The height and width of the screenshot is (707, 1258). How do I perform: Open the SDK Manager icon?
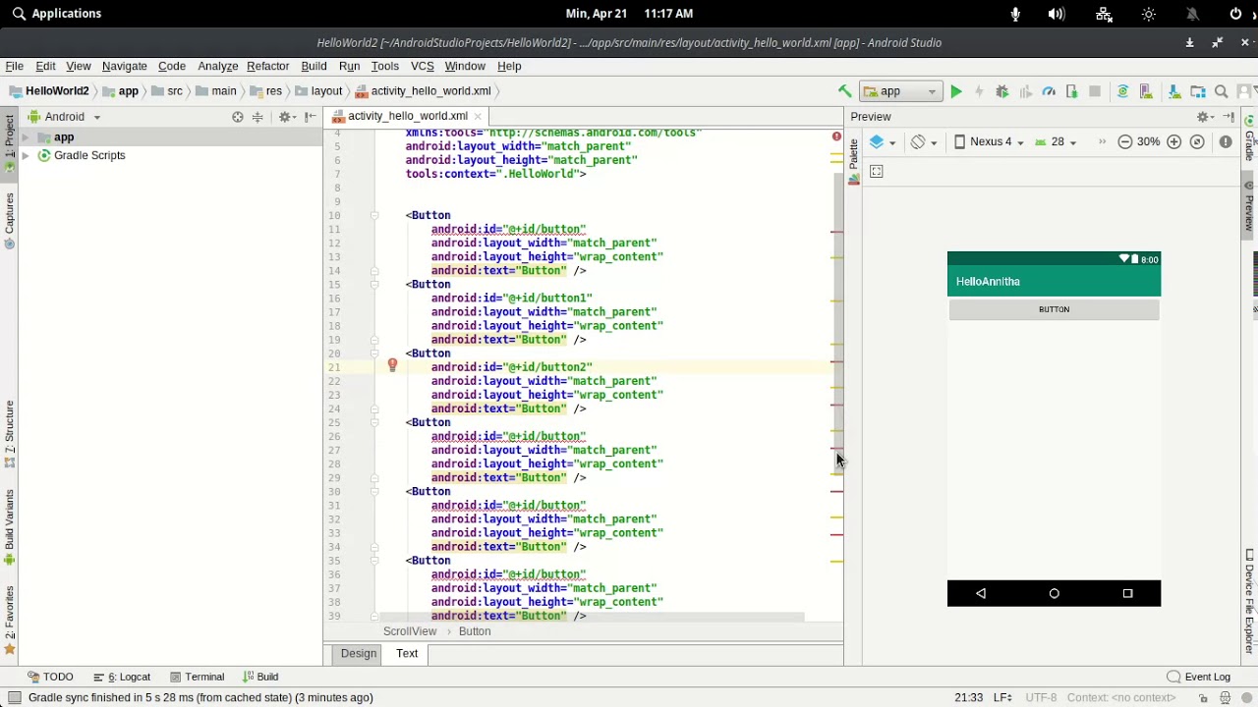[1173, 91]
